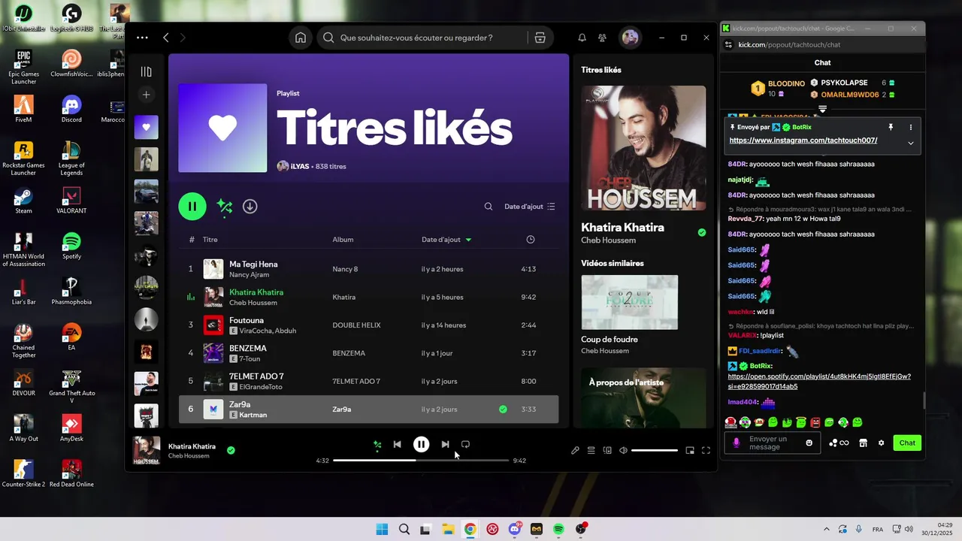
Task: Open Coup de foudre video thumbnail
Action: coord(630,302)
